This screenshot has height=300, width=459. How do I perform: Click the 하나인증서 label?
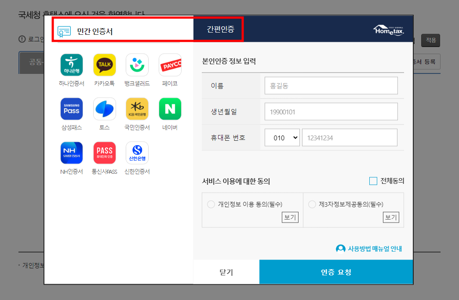tap(71, 84)
